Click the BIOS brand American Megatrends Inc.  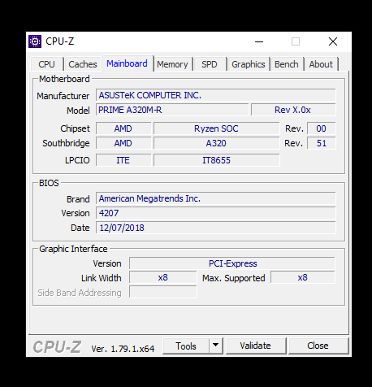point(216,198)
